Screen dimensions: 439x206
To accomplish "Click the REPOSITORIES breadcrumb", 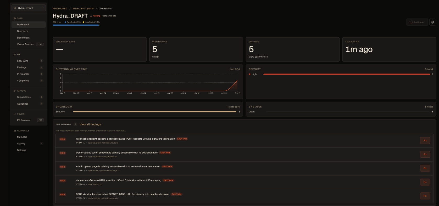I will [x=60, y=9].
